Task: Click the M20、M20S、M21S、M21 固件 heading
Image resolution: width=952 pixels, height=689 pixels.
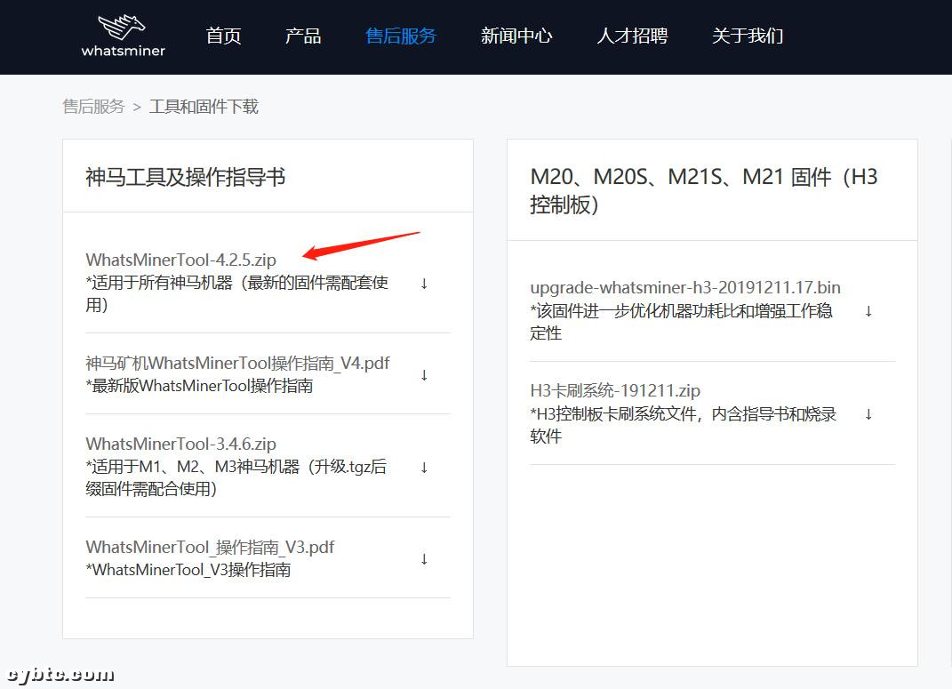Action: tap(704, 190)
